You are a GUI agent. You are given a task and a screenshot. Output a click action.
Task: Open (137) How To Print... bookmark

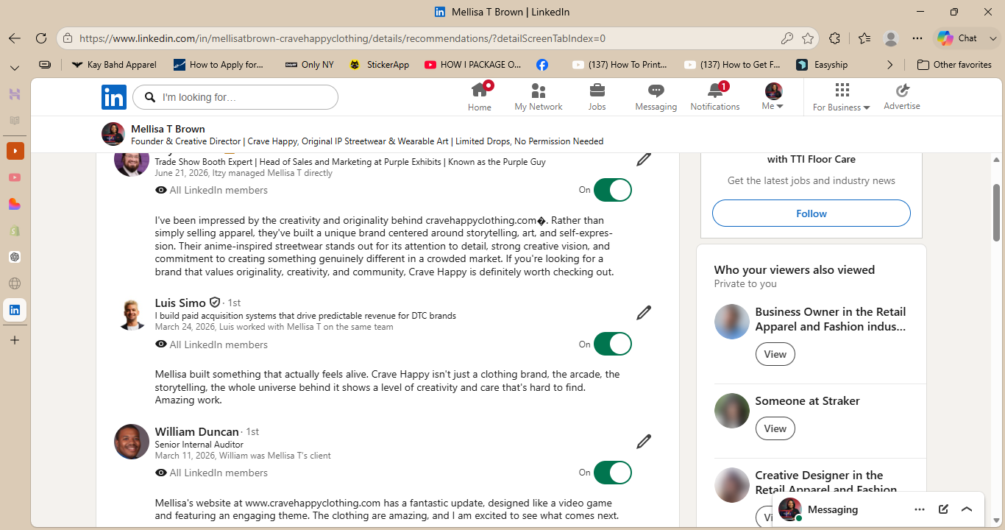pyautogui.click(x=620, y=65)
